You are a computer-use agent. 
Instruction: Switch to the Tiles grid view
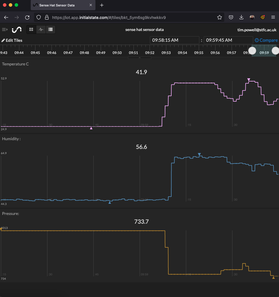pos(31,29)
